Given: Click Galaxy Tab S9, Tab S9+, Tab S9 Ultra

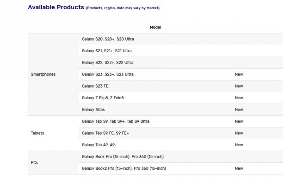Looking at the screenshot, I should (x=116, y=121).
